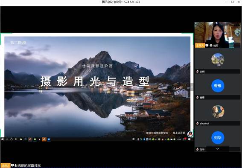Screen dimensions: 242x168
Task: Click the orange host badge on the video tile
Action: pyautogui.click(x=200, y=46)
